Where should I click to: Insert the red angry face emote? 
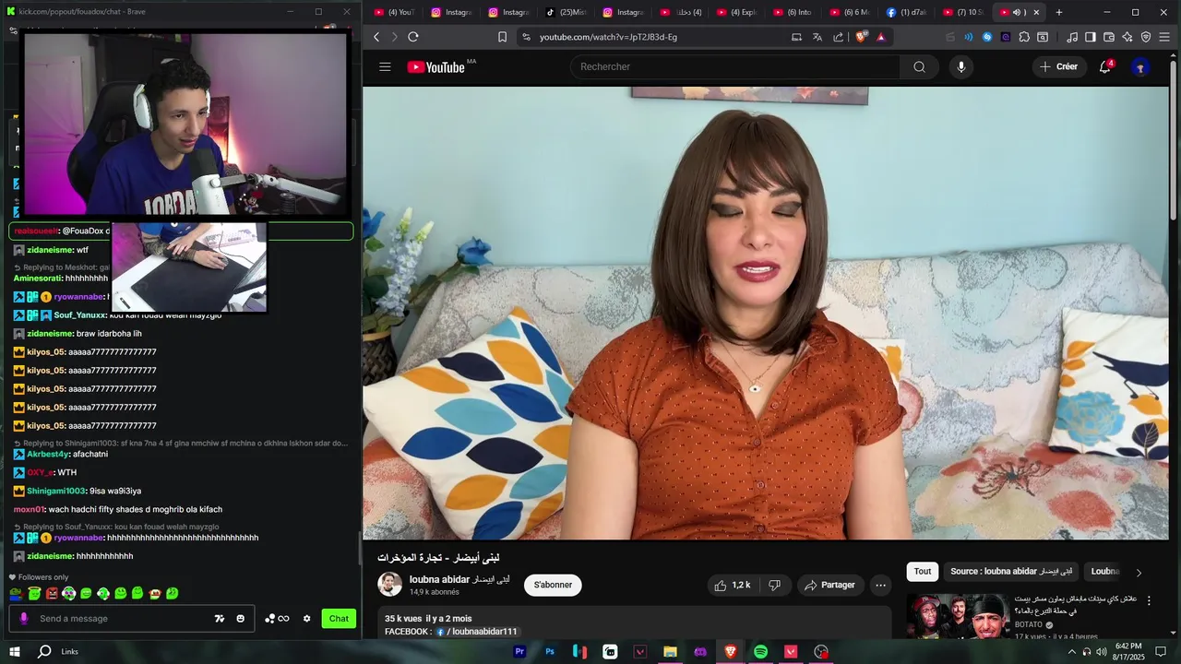[52, 594]
